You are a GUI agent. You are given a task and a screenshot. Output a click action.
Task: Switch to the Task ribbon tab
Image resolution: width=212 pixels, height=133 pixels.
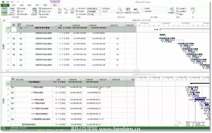[14, 5]
